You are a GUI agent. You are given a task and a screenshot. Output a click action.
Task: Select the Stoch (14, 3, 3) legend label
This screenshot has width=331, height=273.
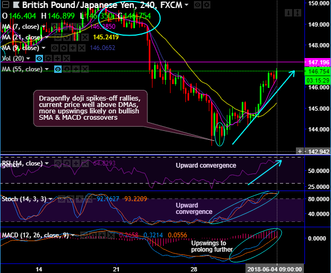(x=24, y=199)
